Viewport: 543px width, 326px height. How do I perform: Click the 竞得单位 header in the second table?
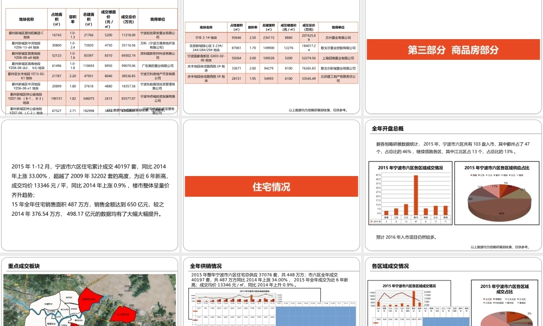point(338,27)
